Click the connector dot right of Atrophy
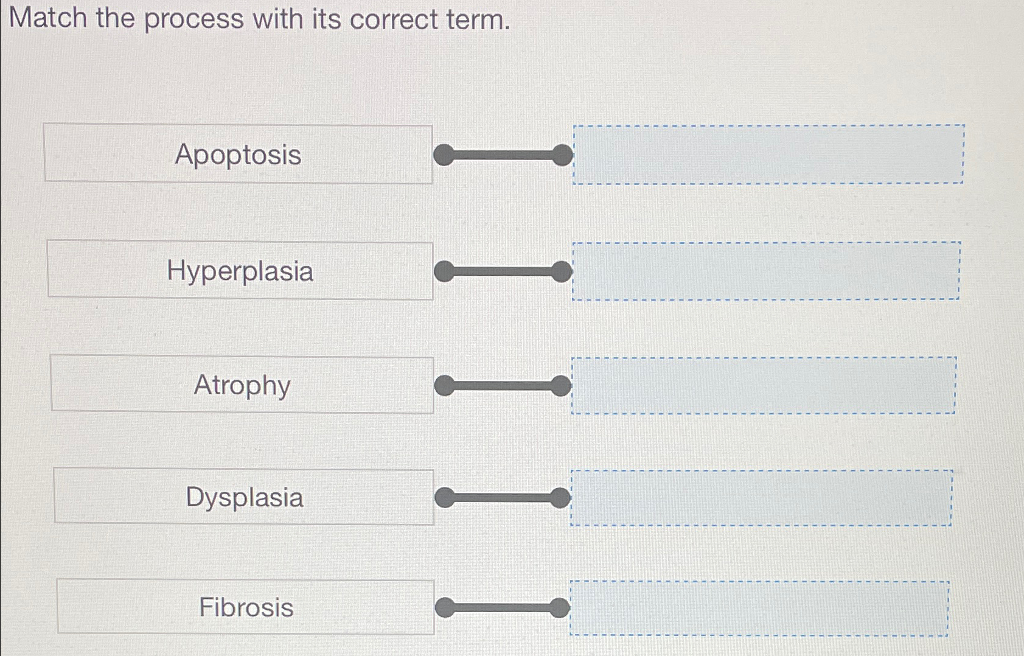 coord(444,384)
